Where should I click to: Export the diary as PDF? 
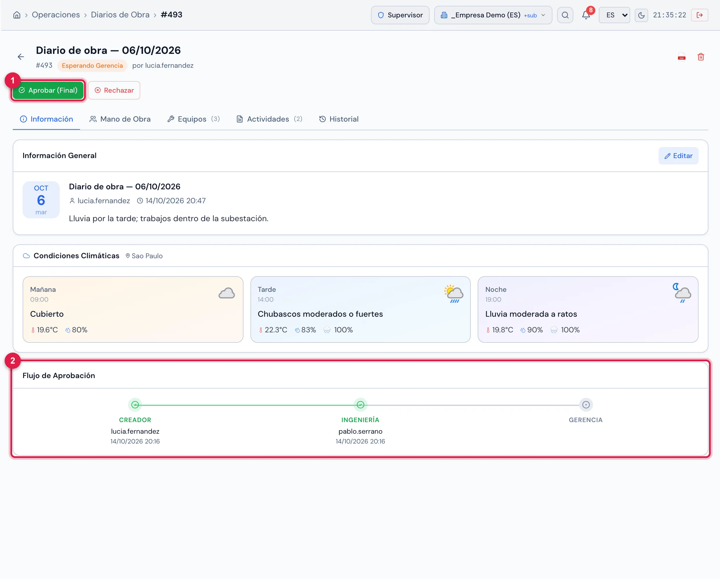(x=682, y=57)
